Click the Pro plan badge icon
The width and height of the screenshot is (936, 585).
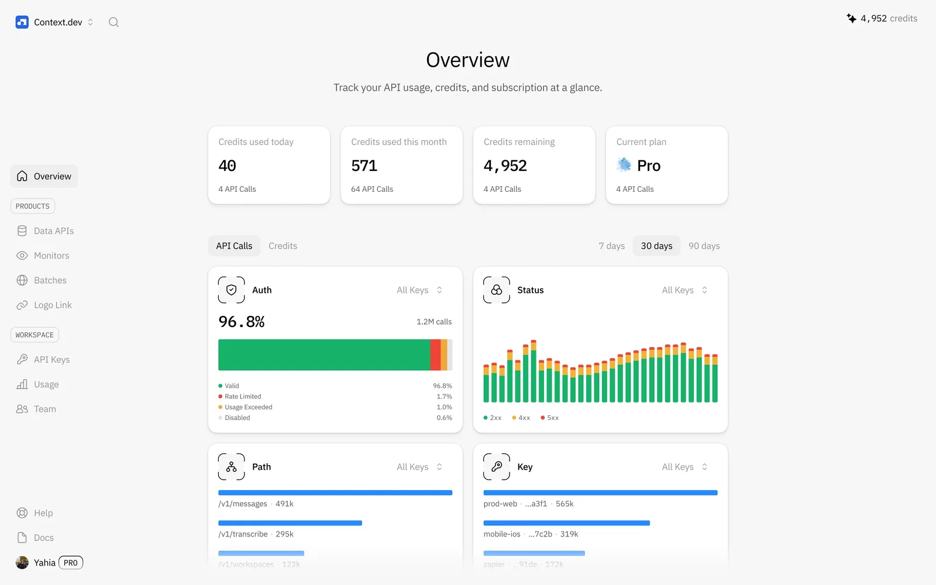click(624, 166)
